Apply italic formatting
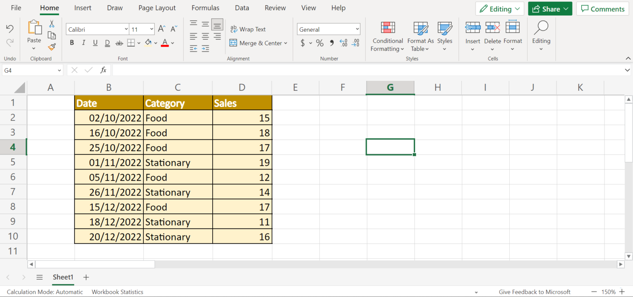Screen dimensions: 633x297 (83, 42)
